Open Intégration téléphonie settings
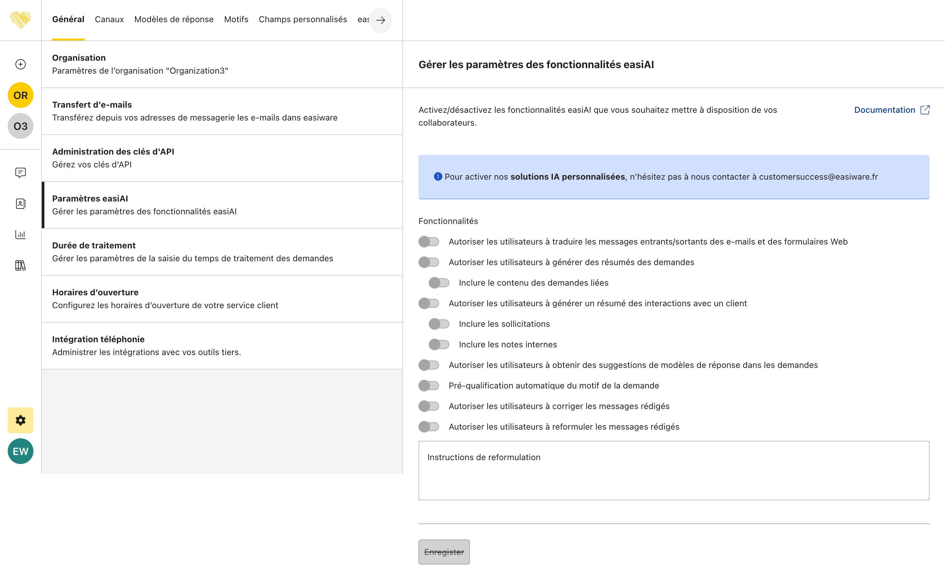The image size is (945, 580). pos(222,346)
